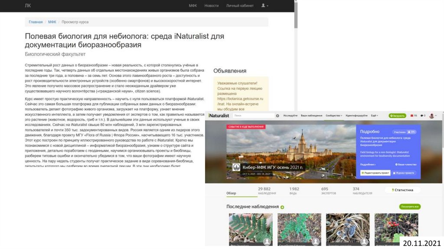The height and width of the screenshot is (249, 444).
Task: Open Идентифицируйте in iNaturalist menu
Action: pyautogui.click(x=356, y=115)
